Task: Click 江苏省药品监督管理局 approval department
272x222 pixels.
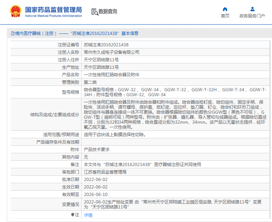Action: coord(105,172)
